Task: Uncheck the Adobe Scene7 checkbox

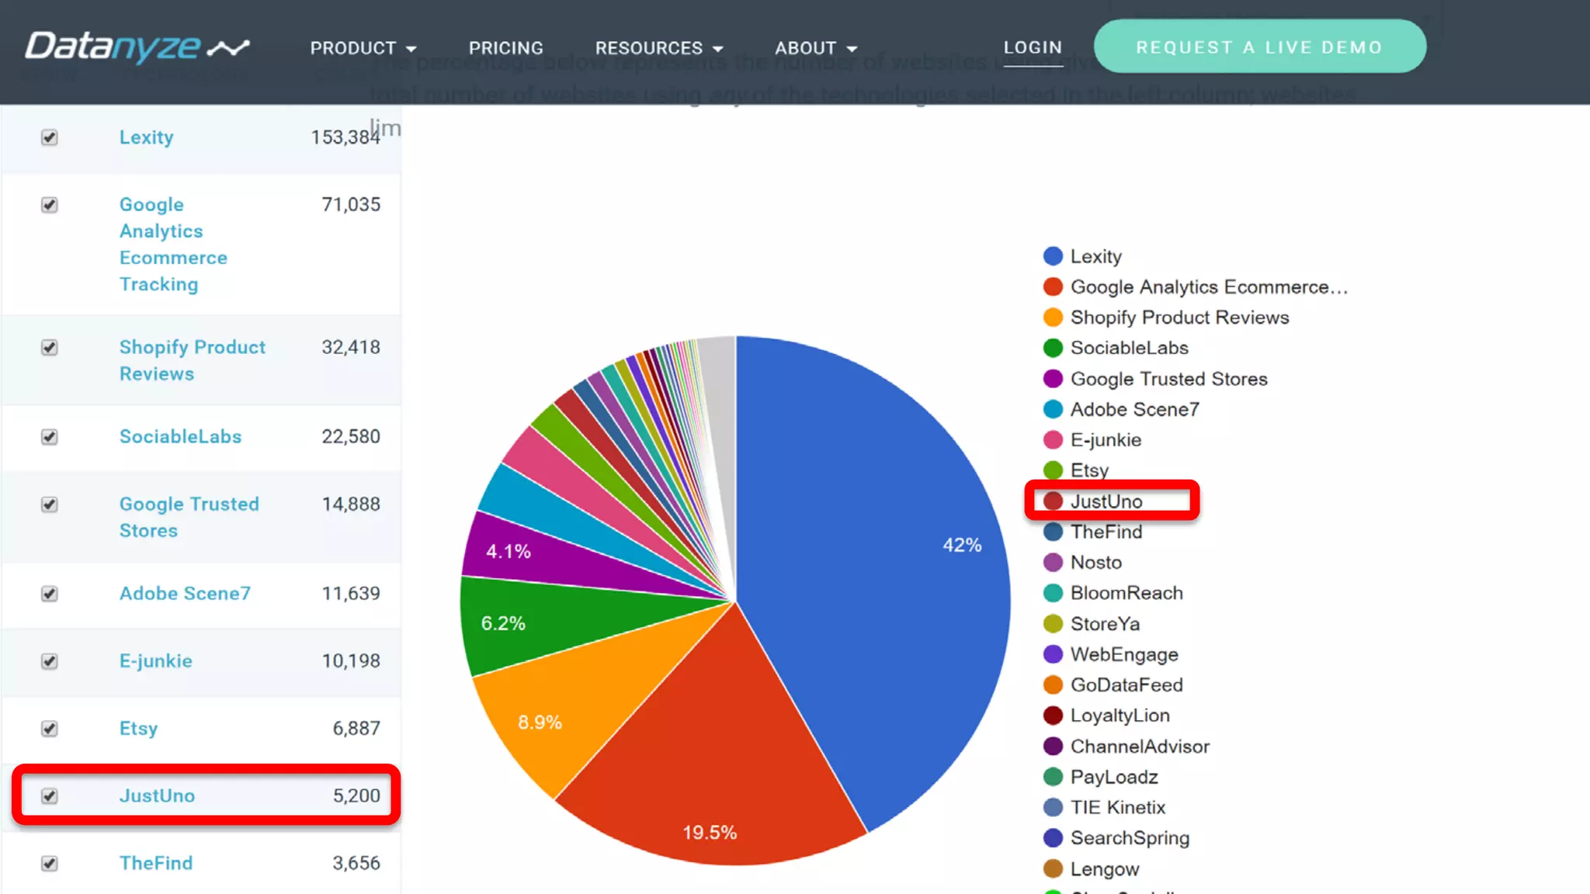Action: tap(50, 594)
